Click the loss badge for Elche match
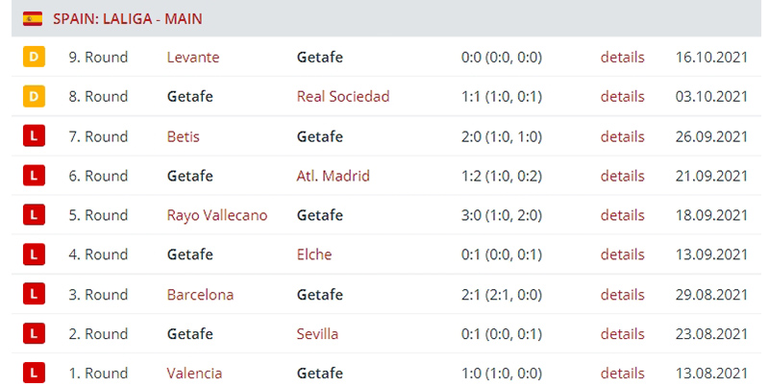The height and width of the screenshot is (386, 769). pyautogui.click(x=34, y=254)
